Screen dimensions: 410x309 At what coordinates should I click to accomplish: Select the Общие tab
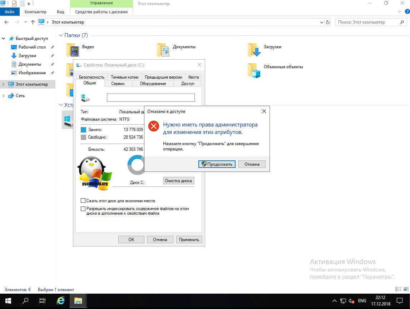pyautogui.click(x=90, y=83)
